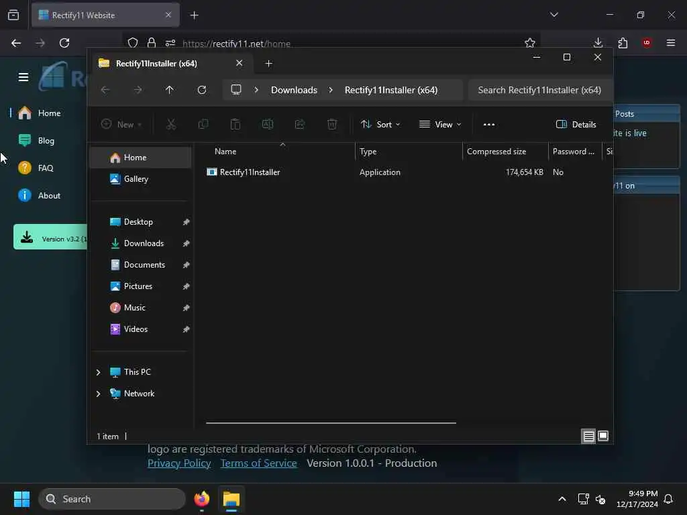The width and height of the screenshot is (687, 515).
Task: Expand the chevron after Downloads in path
Action: tap(331, 90)
